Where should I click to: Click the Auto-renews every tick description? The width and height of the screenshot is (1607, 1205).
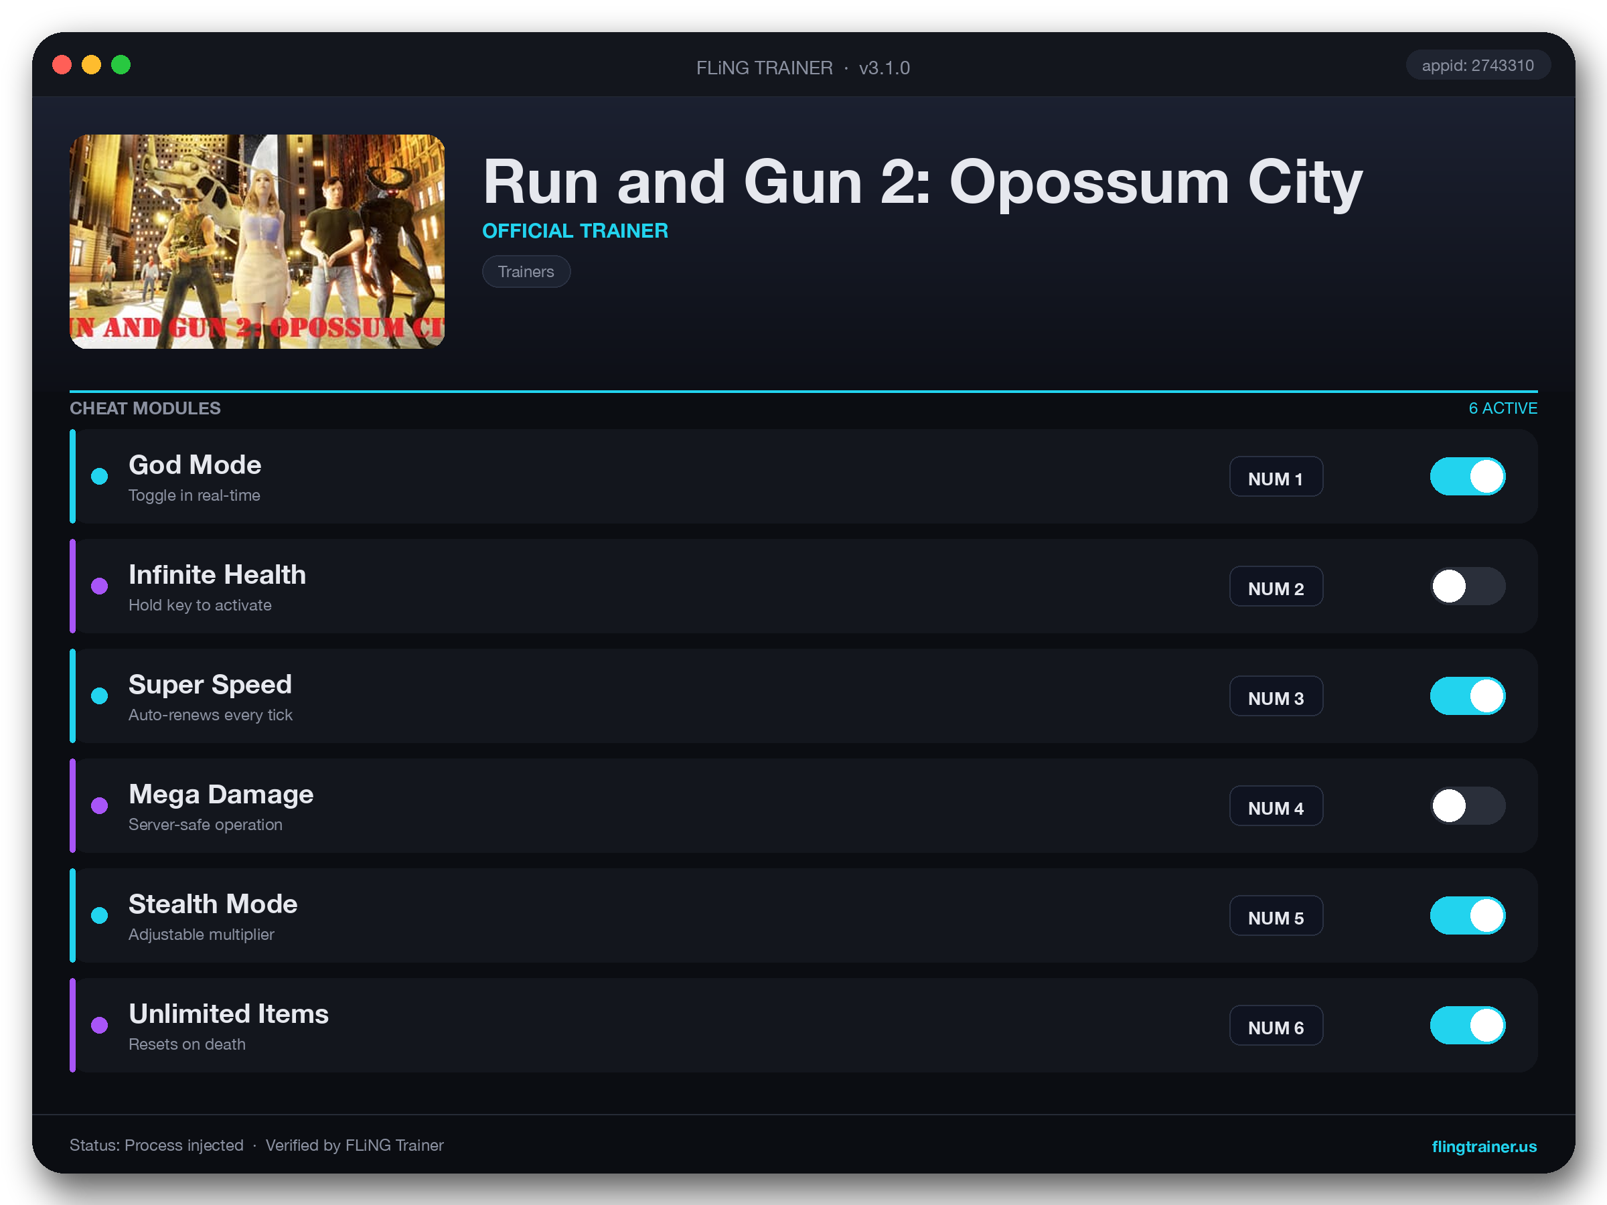click(x=210, y=715)
